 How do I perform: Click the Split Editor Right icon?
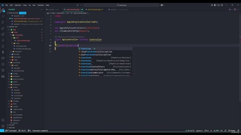(235, 9)
